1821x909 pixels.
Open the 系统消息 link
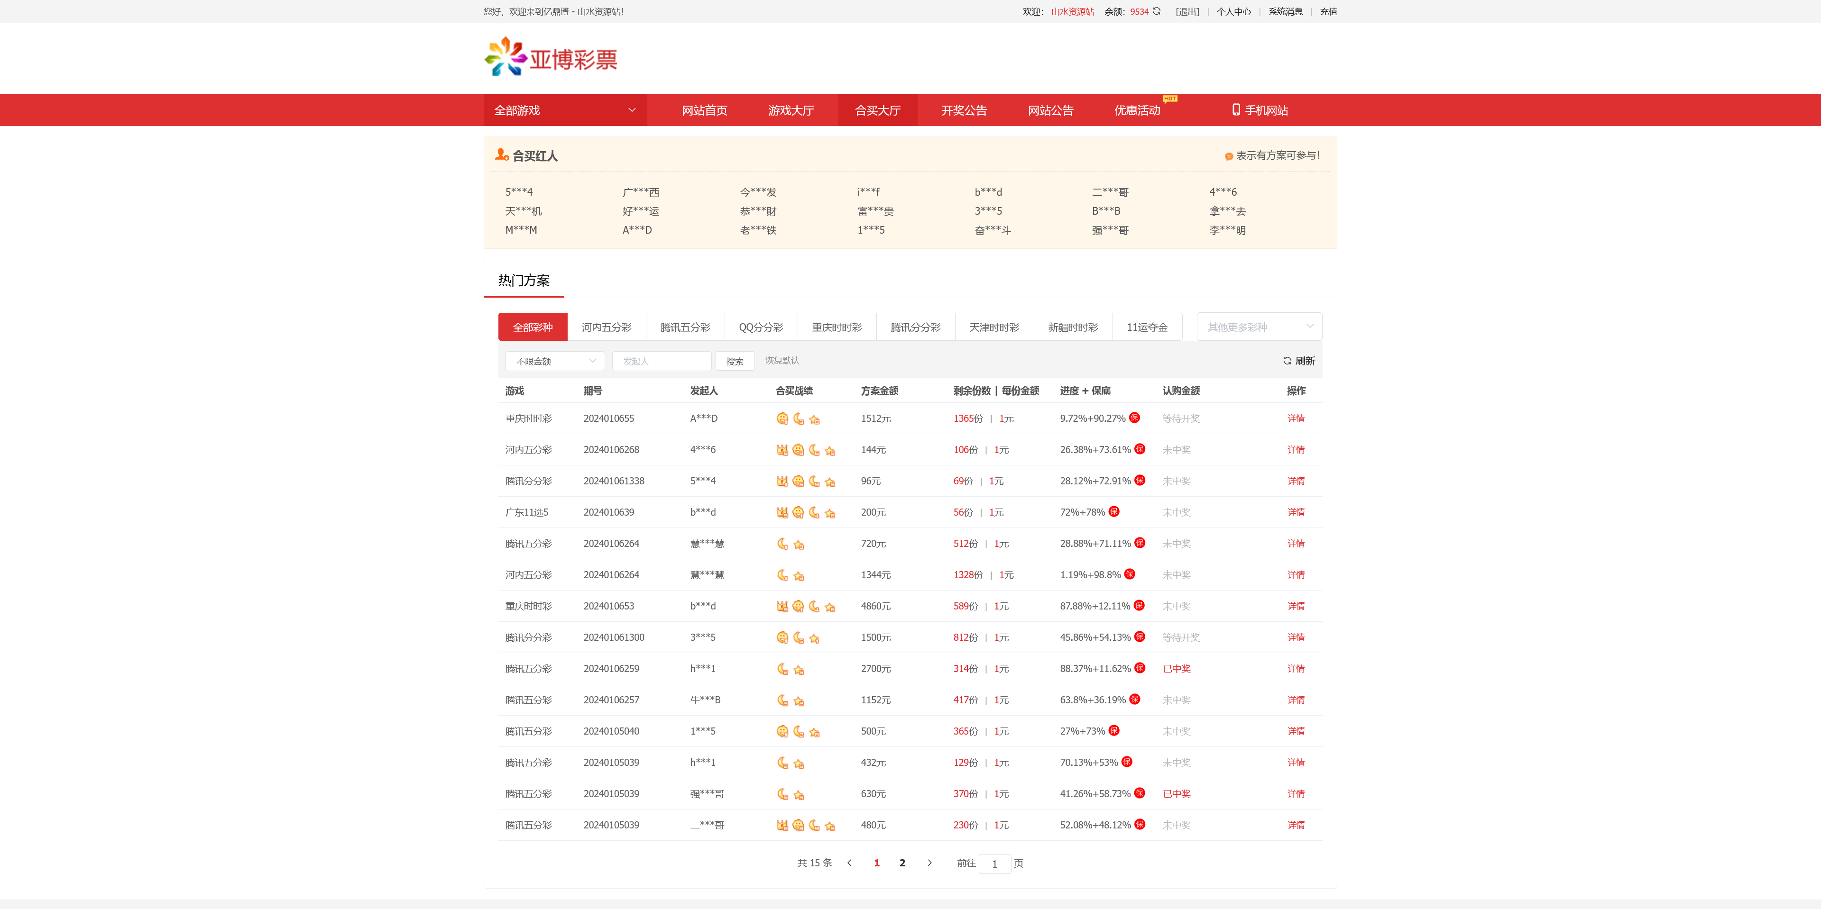point(1285,11)
